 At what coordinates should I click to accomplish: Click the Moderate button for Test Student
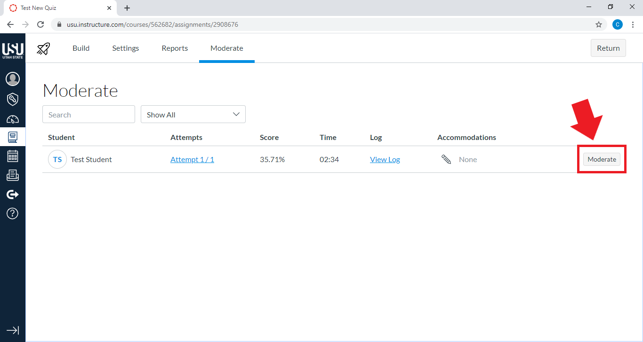tap(602, 160)
